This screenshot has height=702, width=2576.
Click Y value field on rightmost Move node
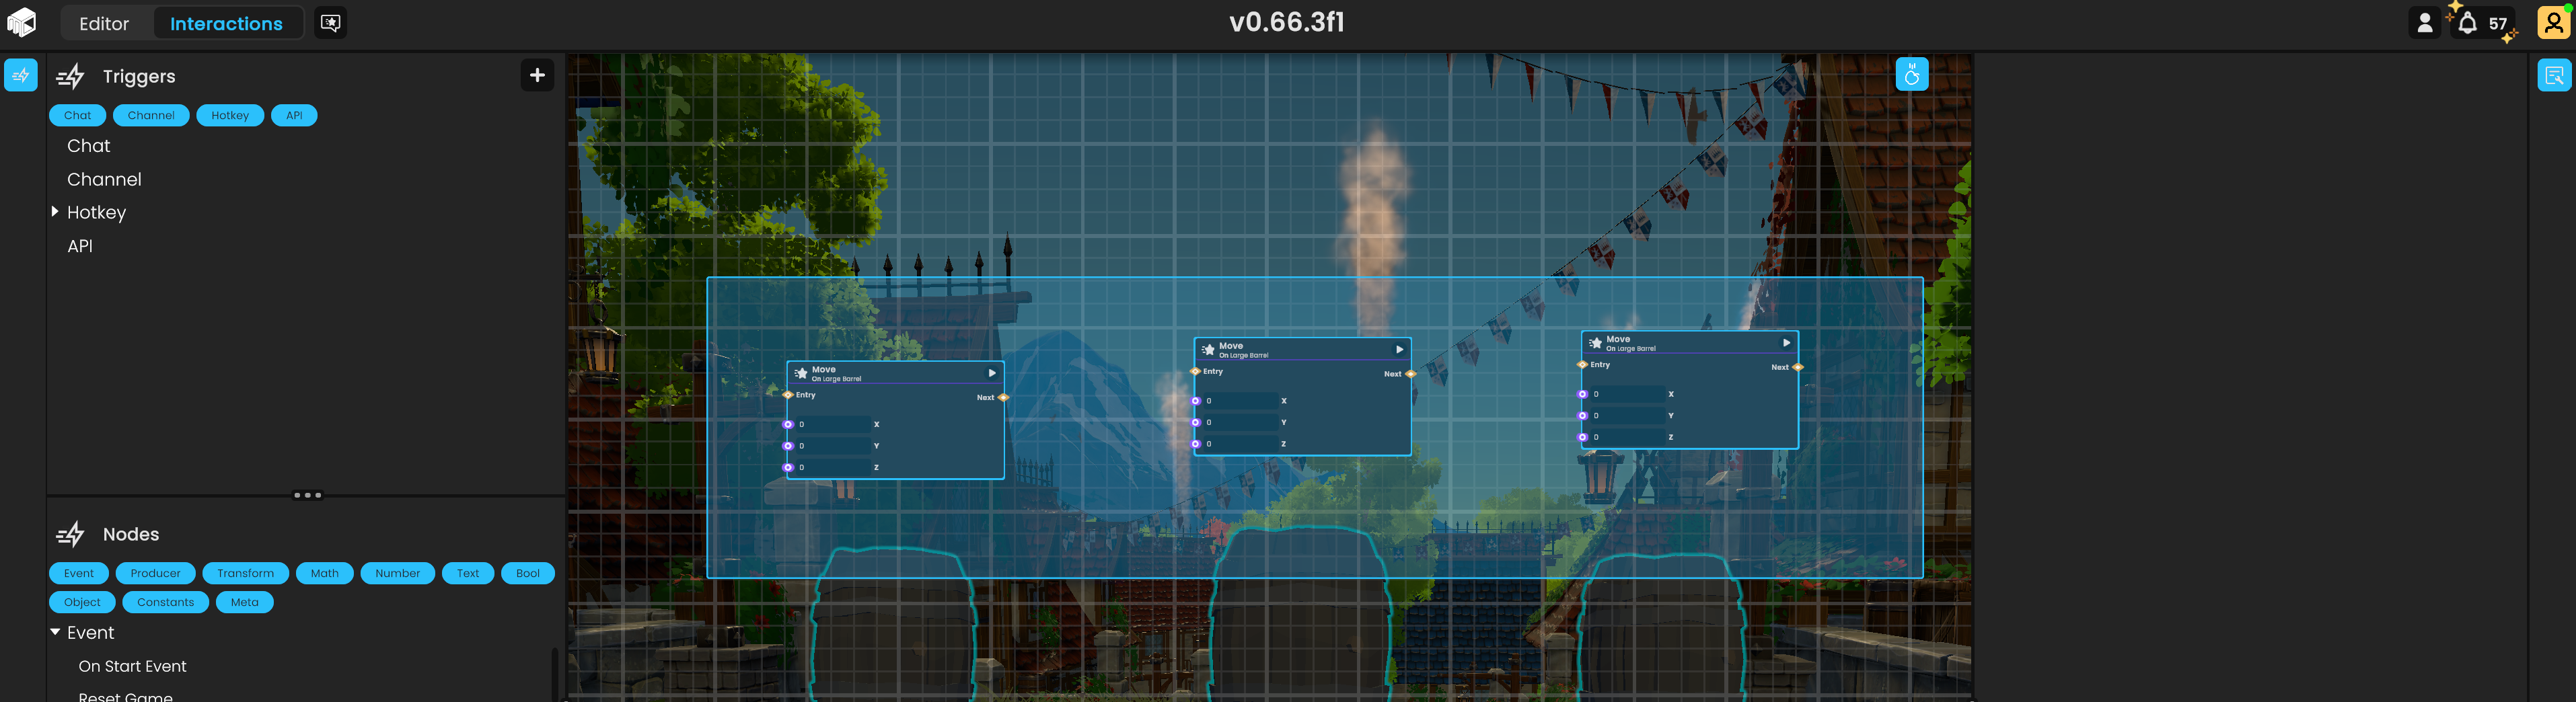coord(1628,416)
